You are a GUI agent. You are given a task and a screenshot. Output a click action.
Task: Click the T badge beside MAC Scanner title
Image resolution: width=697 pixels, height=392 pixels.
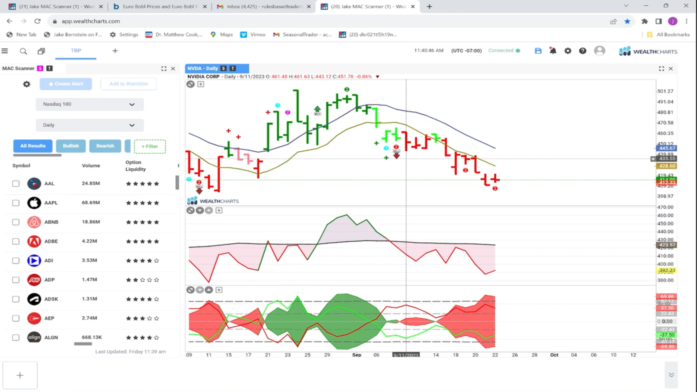click(50, 68)
